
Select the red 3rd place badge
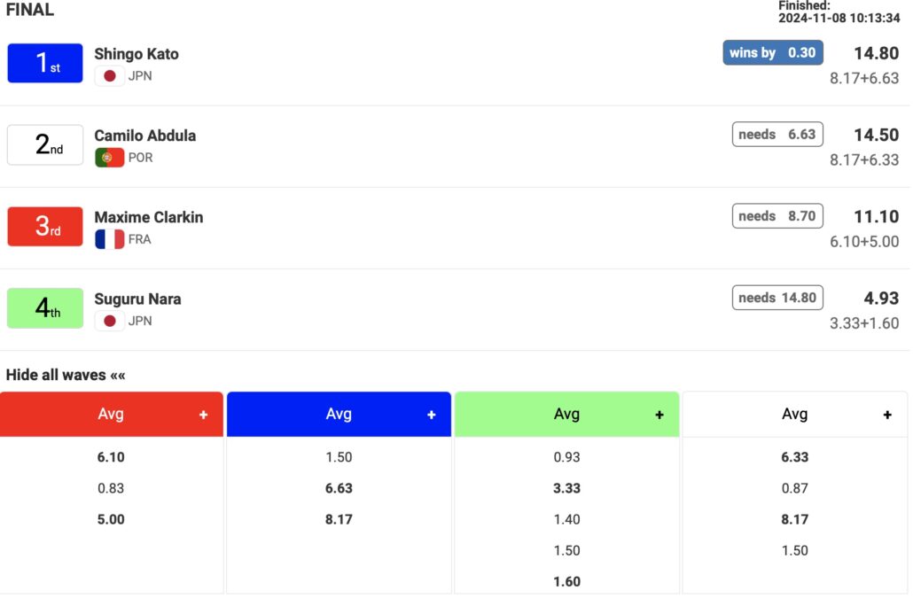coord(45,226)
